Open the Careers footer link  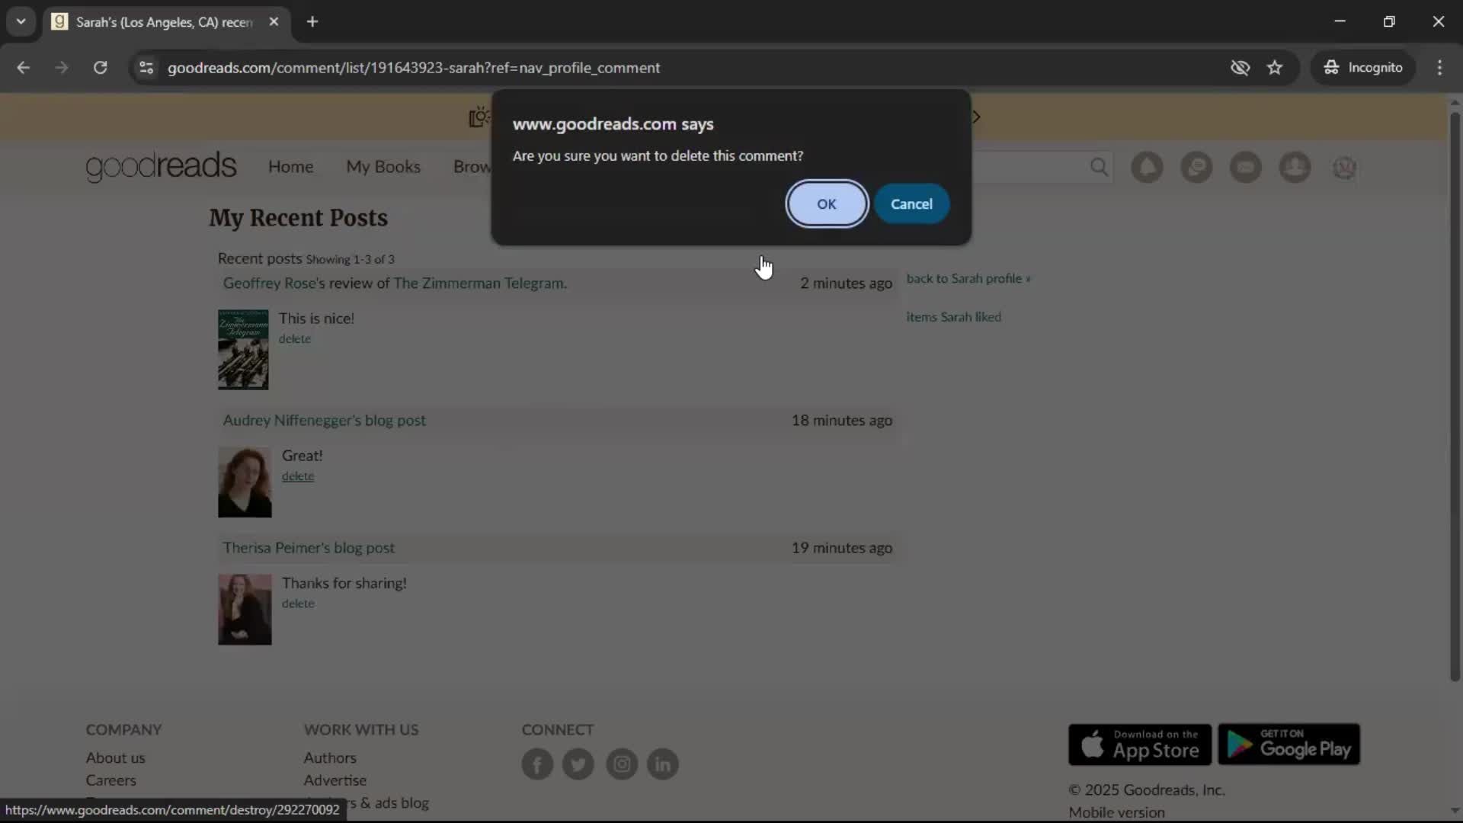110,780
